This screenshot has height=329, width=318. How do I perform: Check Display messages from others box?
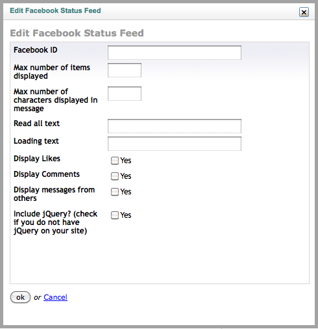(115, 192)
